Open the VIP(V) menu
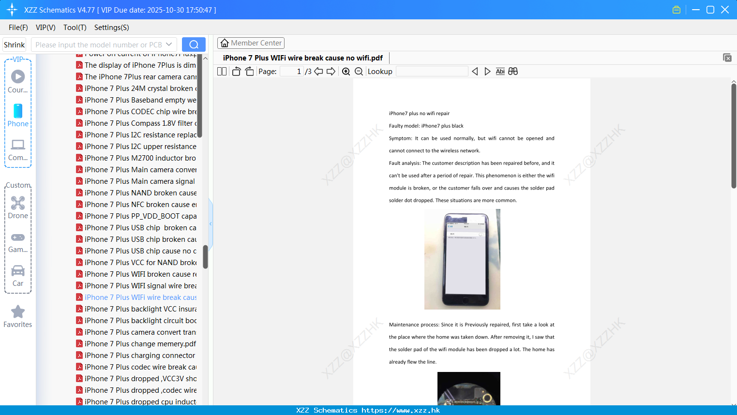 click(x=45, y=28)
